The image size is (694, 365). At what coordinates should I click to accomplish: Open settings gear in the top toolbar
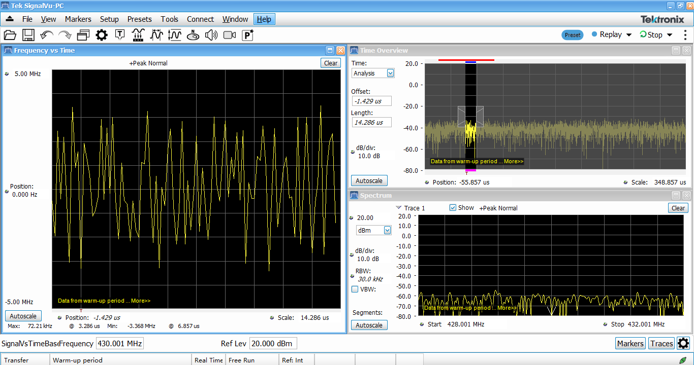[x=102, y=35]
